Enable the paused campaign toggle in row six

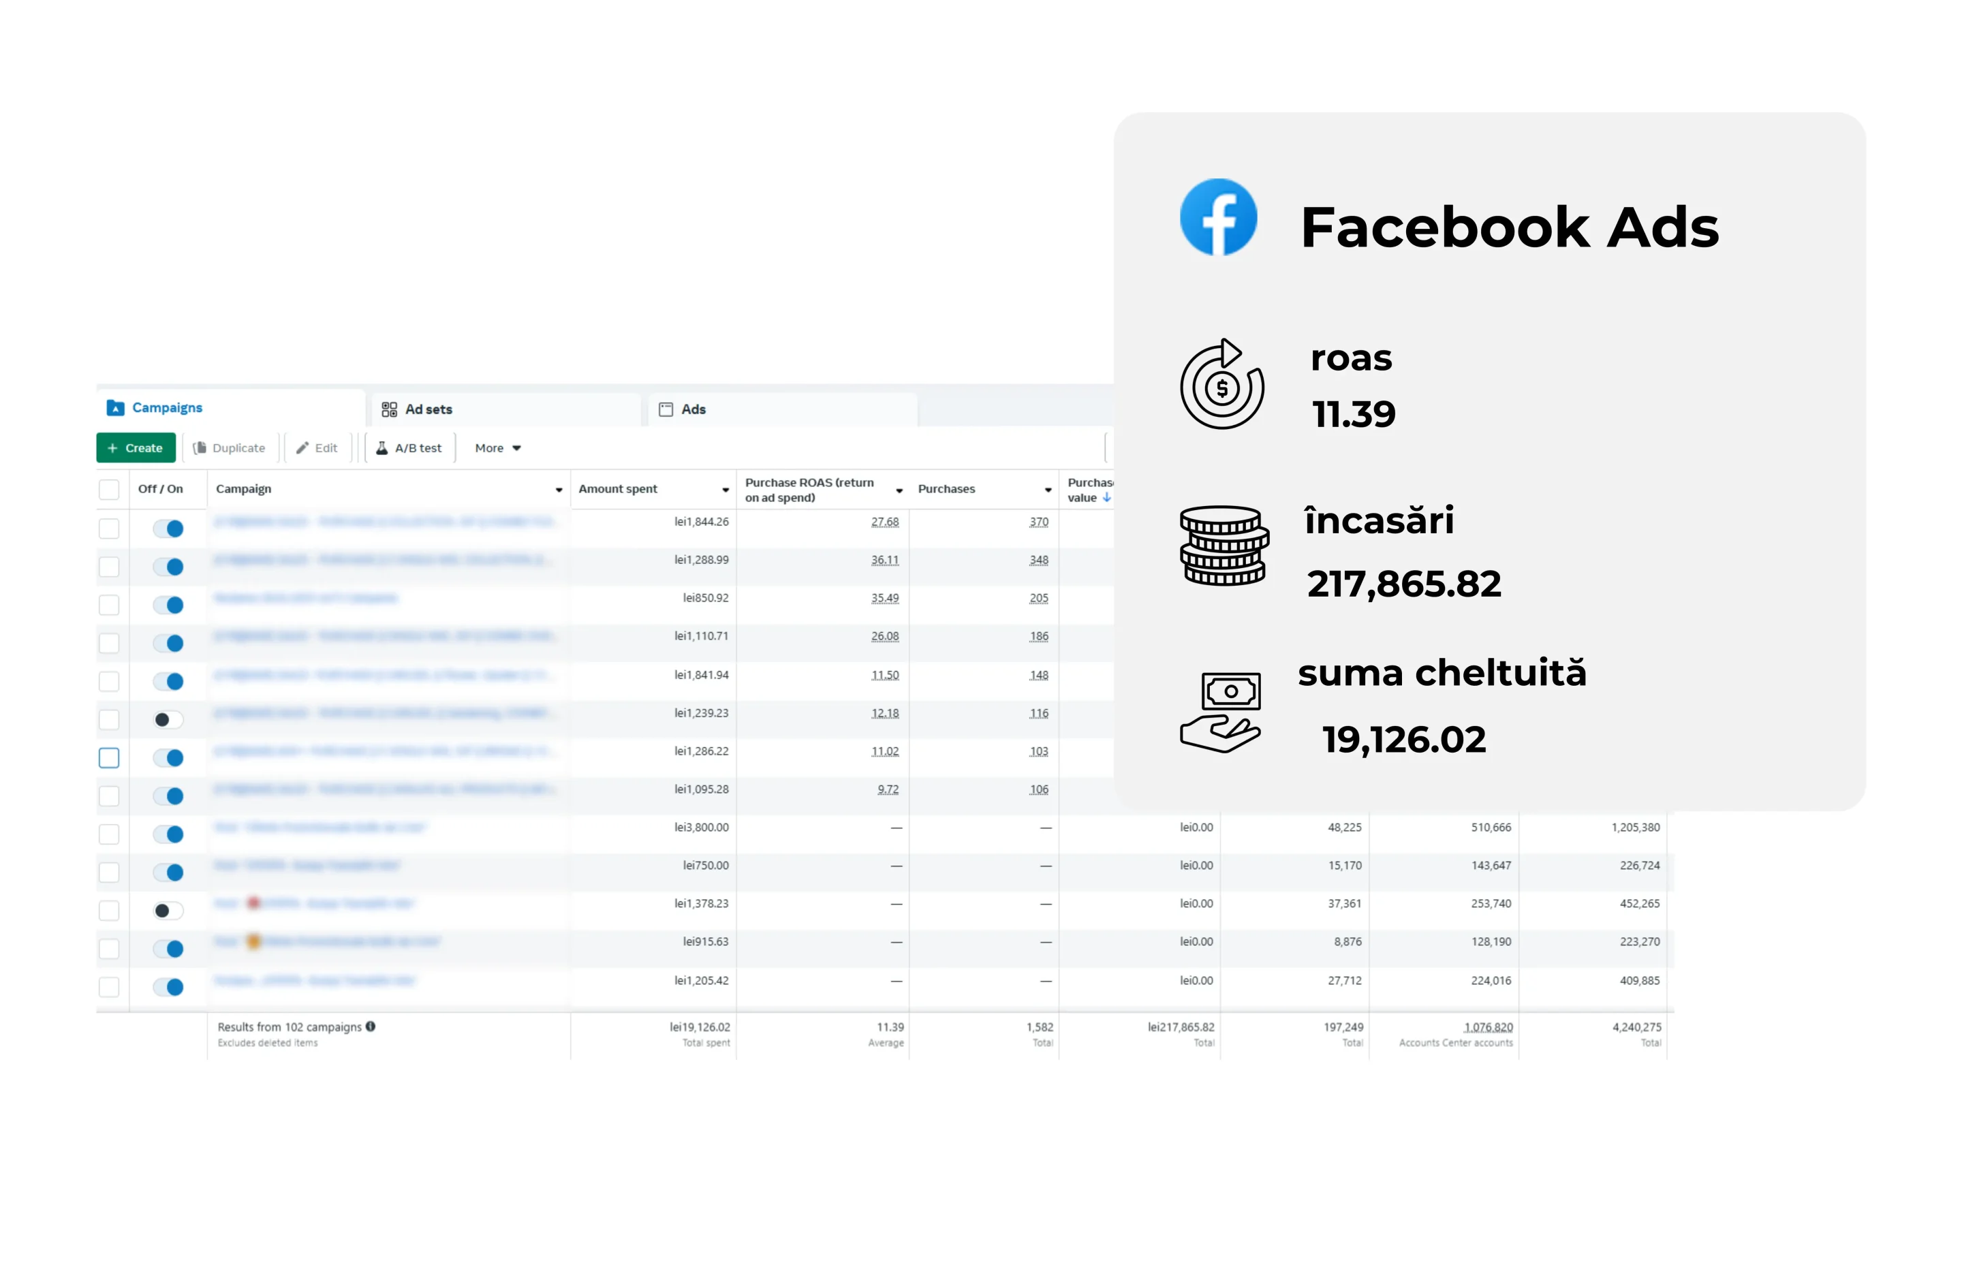pyautogui.click(x=168, y=719)
